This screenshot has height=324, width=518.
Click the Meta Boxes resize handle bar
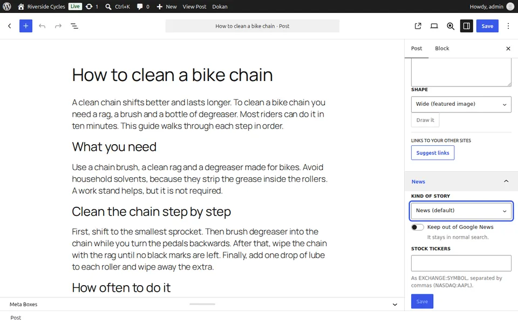pos(202,304)
